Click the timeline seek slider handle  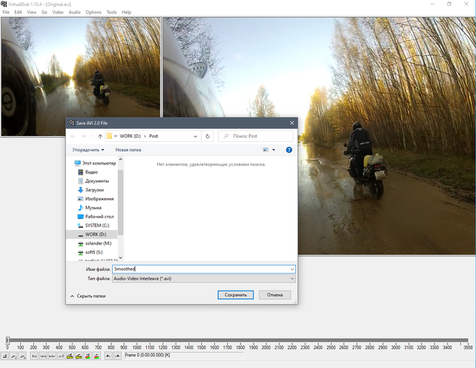point(7,339)
